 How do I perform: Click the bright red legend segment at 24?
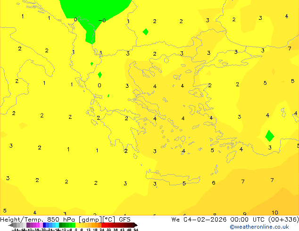[x=103, y=225]
